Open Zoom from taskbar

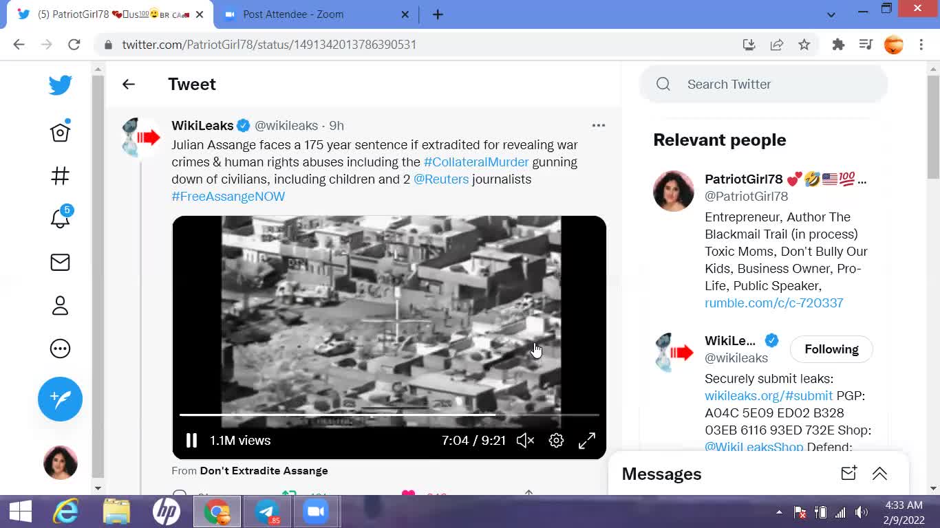point(316,512)
